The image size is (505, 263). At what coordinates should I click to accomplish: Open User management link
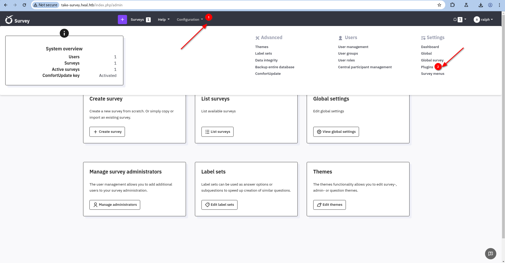point(353,47)
